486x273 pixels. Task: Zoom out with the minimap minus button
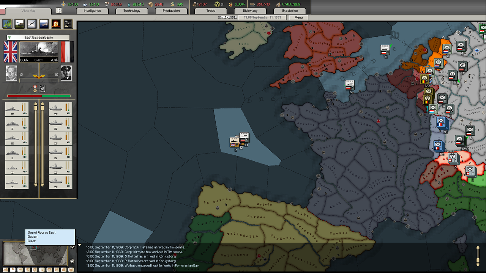(x=72, y=261)
